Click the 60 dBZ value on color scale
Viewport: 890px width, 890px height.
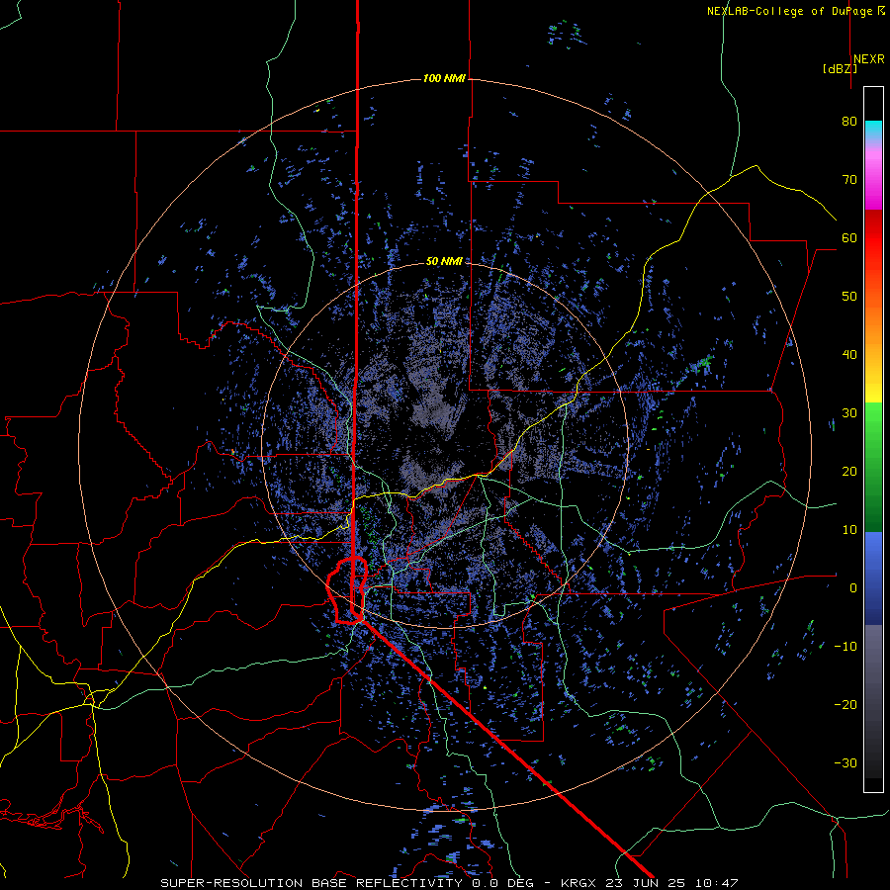pyautogui.click(x=849, y=238)
